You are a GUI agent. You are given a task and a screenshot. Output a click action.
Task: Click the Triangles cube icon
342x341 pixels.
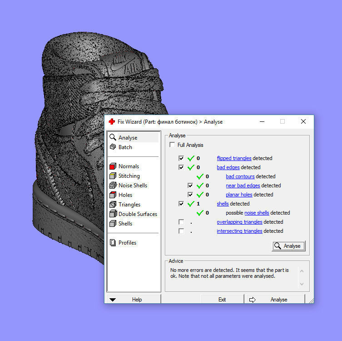point(113,204)
